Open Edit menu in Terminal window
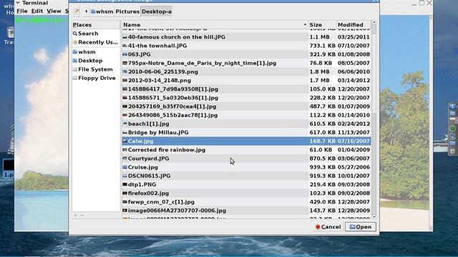Screen dimensions: 458x257 click(x=37, y=11)
